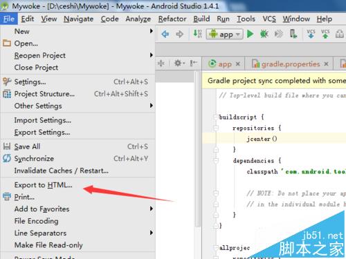
Task: Start debugging with the bug icon
Action: point(264,34)
